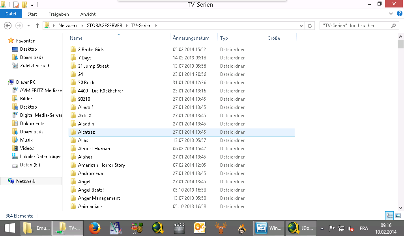Viewport: 404px width, 236px height.
Task: Open the clapperboard movie app in taskbar
Action: 179,228
